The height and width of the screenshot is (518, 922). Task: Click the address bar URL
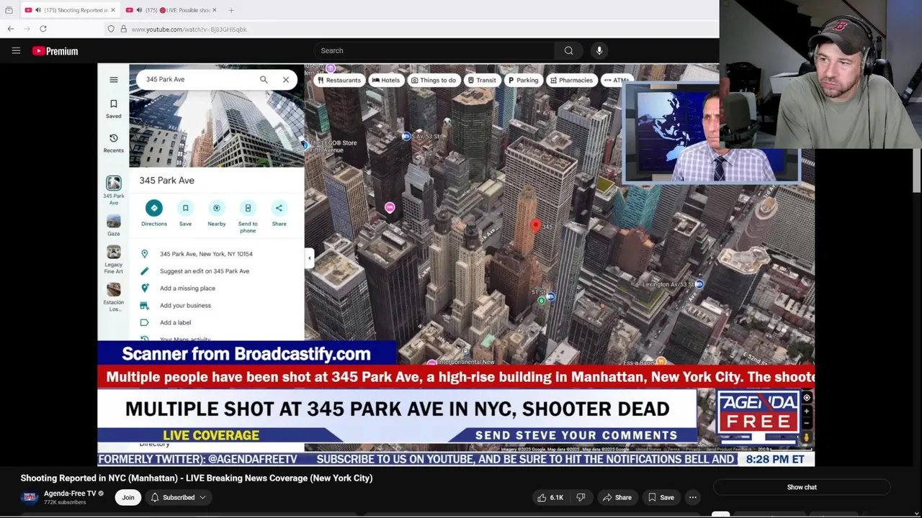tap(189, 29)
